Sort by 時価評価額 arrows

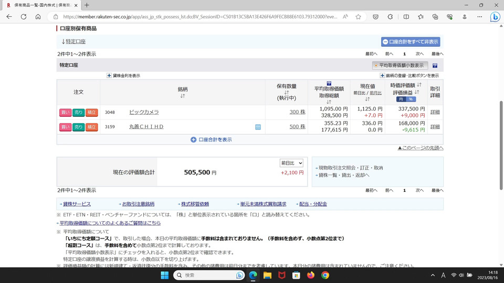pyautogui.click(x=419, y=85)
